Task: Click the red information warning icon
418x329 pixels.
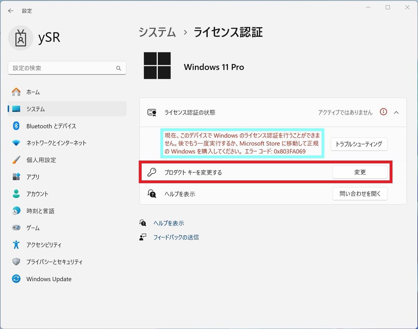Action: pos(383,112)
